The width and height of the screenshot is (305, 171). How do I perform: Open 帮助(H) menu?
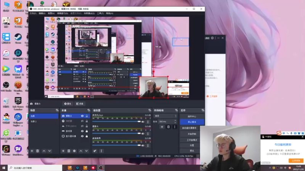pyautogui.click(x=110, y=13)
